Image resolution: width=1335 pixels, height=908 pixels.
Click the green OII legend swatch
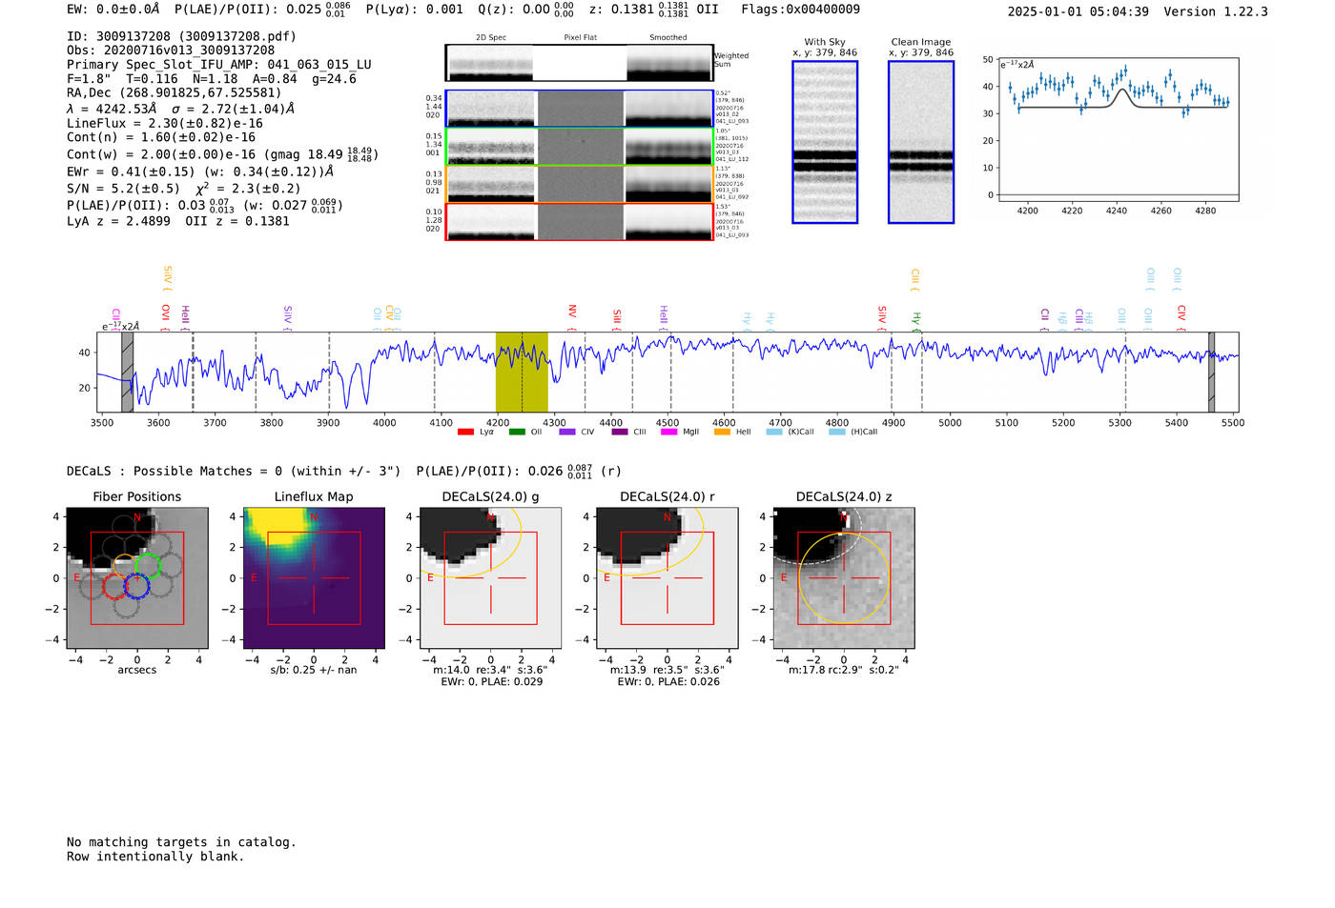tap(517, 432)
